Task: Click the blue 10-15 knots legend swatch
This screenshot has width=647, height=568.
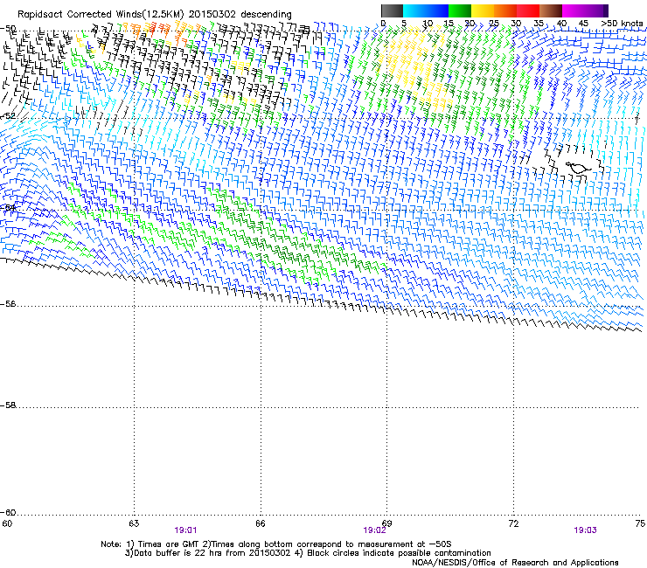Action: [437, 10]
